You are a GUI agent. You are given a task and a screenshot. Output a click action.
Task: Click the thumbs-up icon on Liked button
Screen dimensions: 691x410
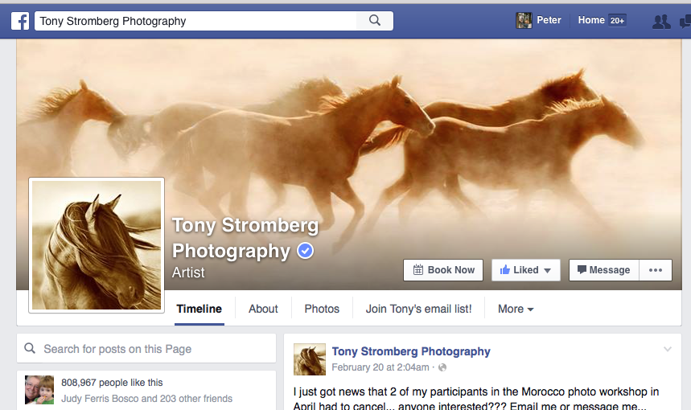click(x=505, y=269)
